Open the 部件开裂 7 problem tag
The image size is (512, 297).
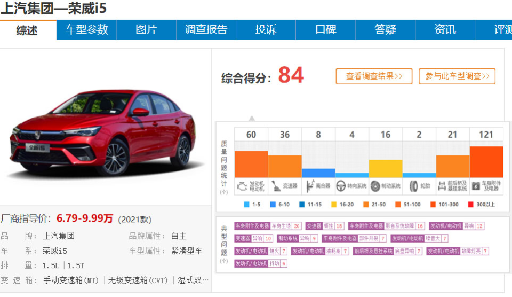point(355,238)
